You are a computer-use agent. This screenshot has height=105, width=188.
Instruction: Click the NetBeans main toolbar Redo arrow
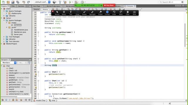coord(28,2)
